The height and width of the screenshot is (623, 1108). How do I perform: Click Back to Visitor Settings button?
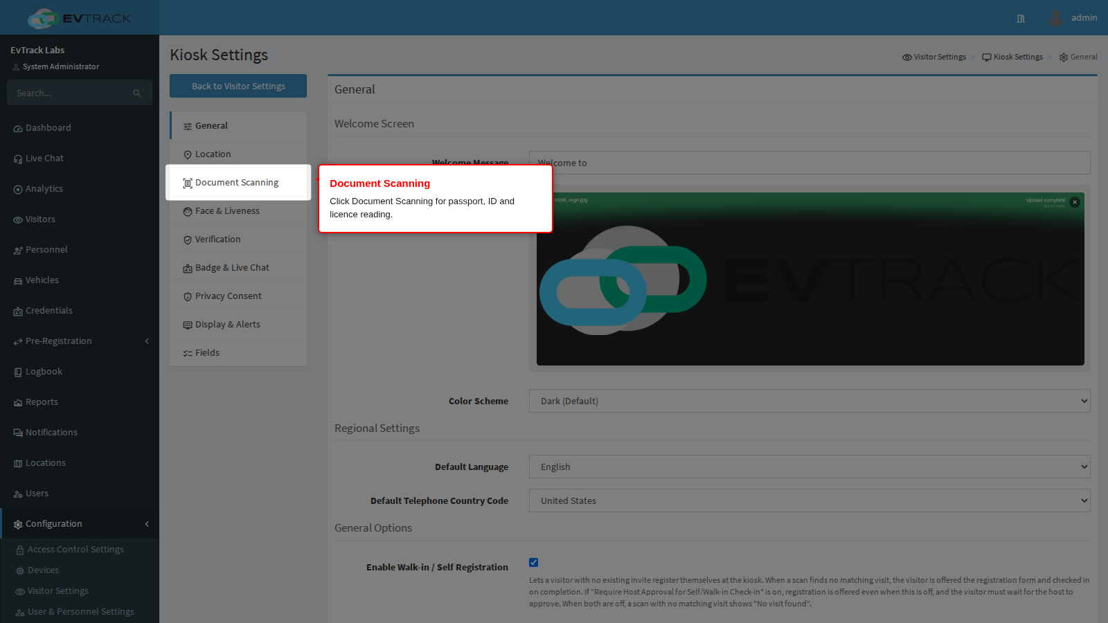pos(238,86)
